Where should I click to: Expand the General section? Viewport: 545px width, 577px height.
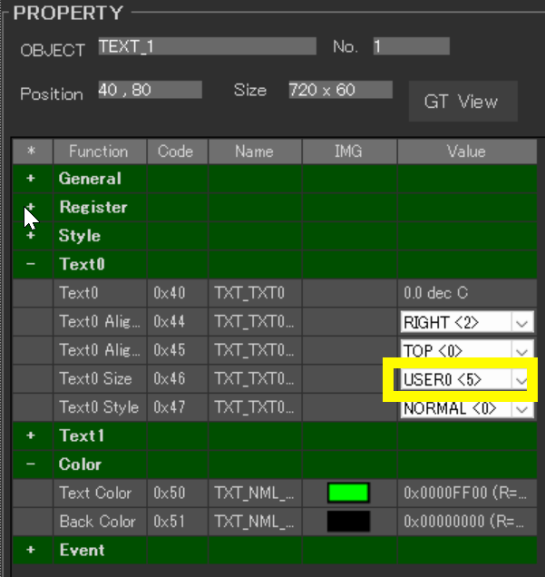point(32,179)
